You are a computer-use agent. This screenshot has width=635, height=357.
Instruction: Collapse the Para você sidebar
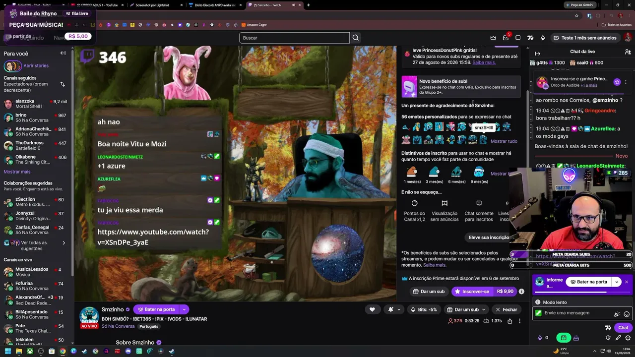63,53
